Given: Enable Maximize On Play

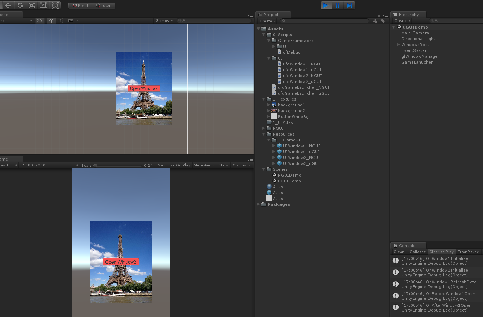Looking at the screenshot, I should (x=174, y=165).
